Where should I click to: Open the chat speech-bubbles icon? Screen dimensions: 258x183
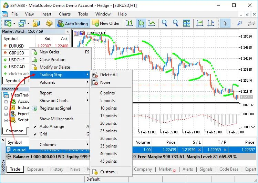(x=251, y=23)
